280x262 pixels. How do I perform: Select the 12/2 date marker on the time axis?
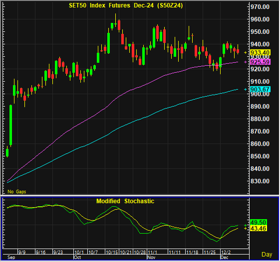click(x=226, y=252)
